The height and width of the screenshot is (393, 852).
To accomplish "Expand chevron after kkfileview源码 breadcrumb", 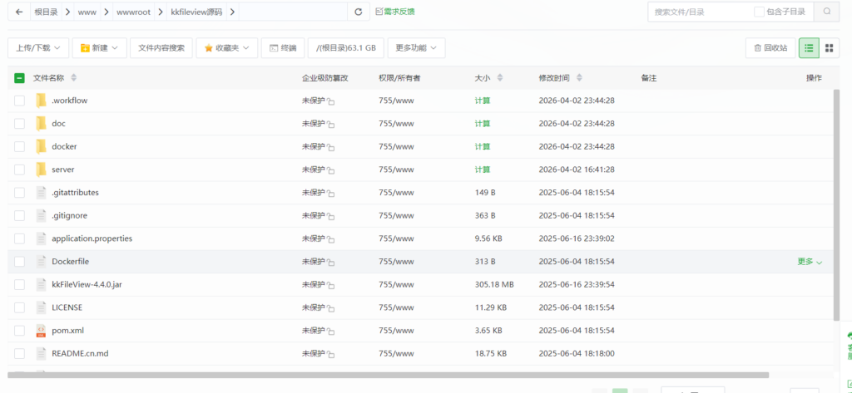I will click(233, 12).
